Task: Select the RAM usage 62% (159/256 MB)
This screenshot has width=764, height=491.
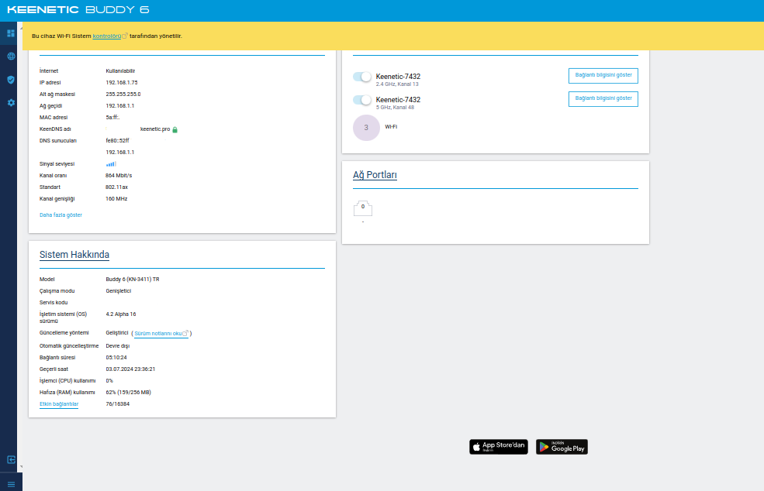Action: coord(129,393)
